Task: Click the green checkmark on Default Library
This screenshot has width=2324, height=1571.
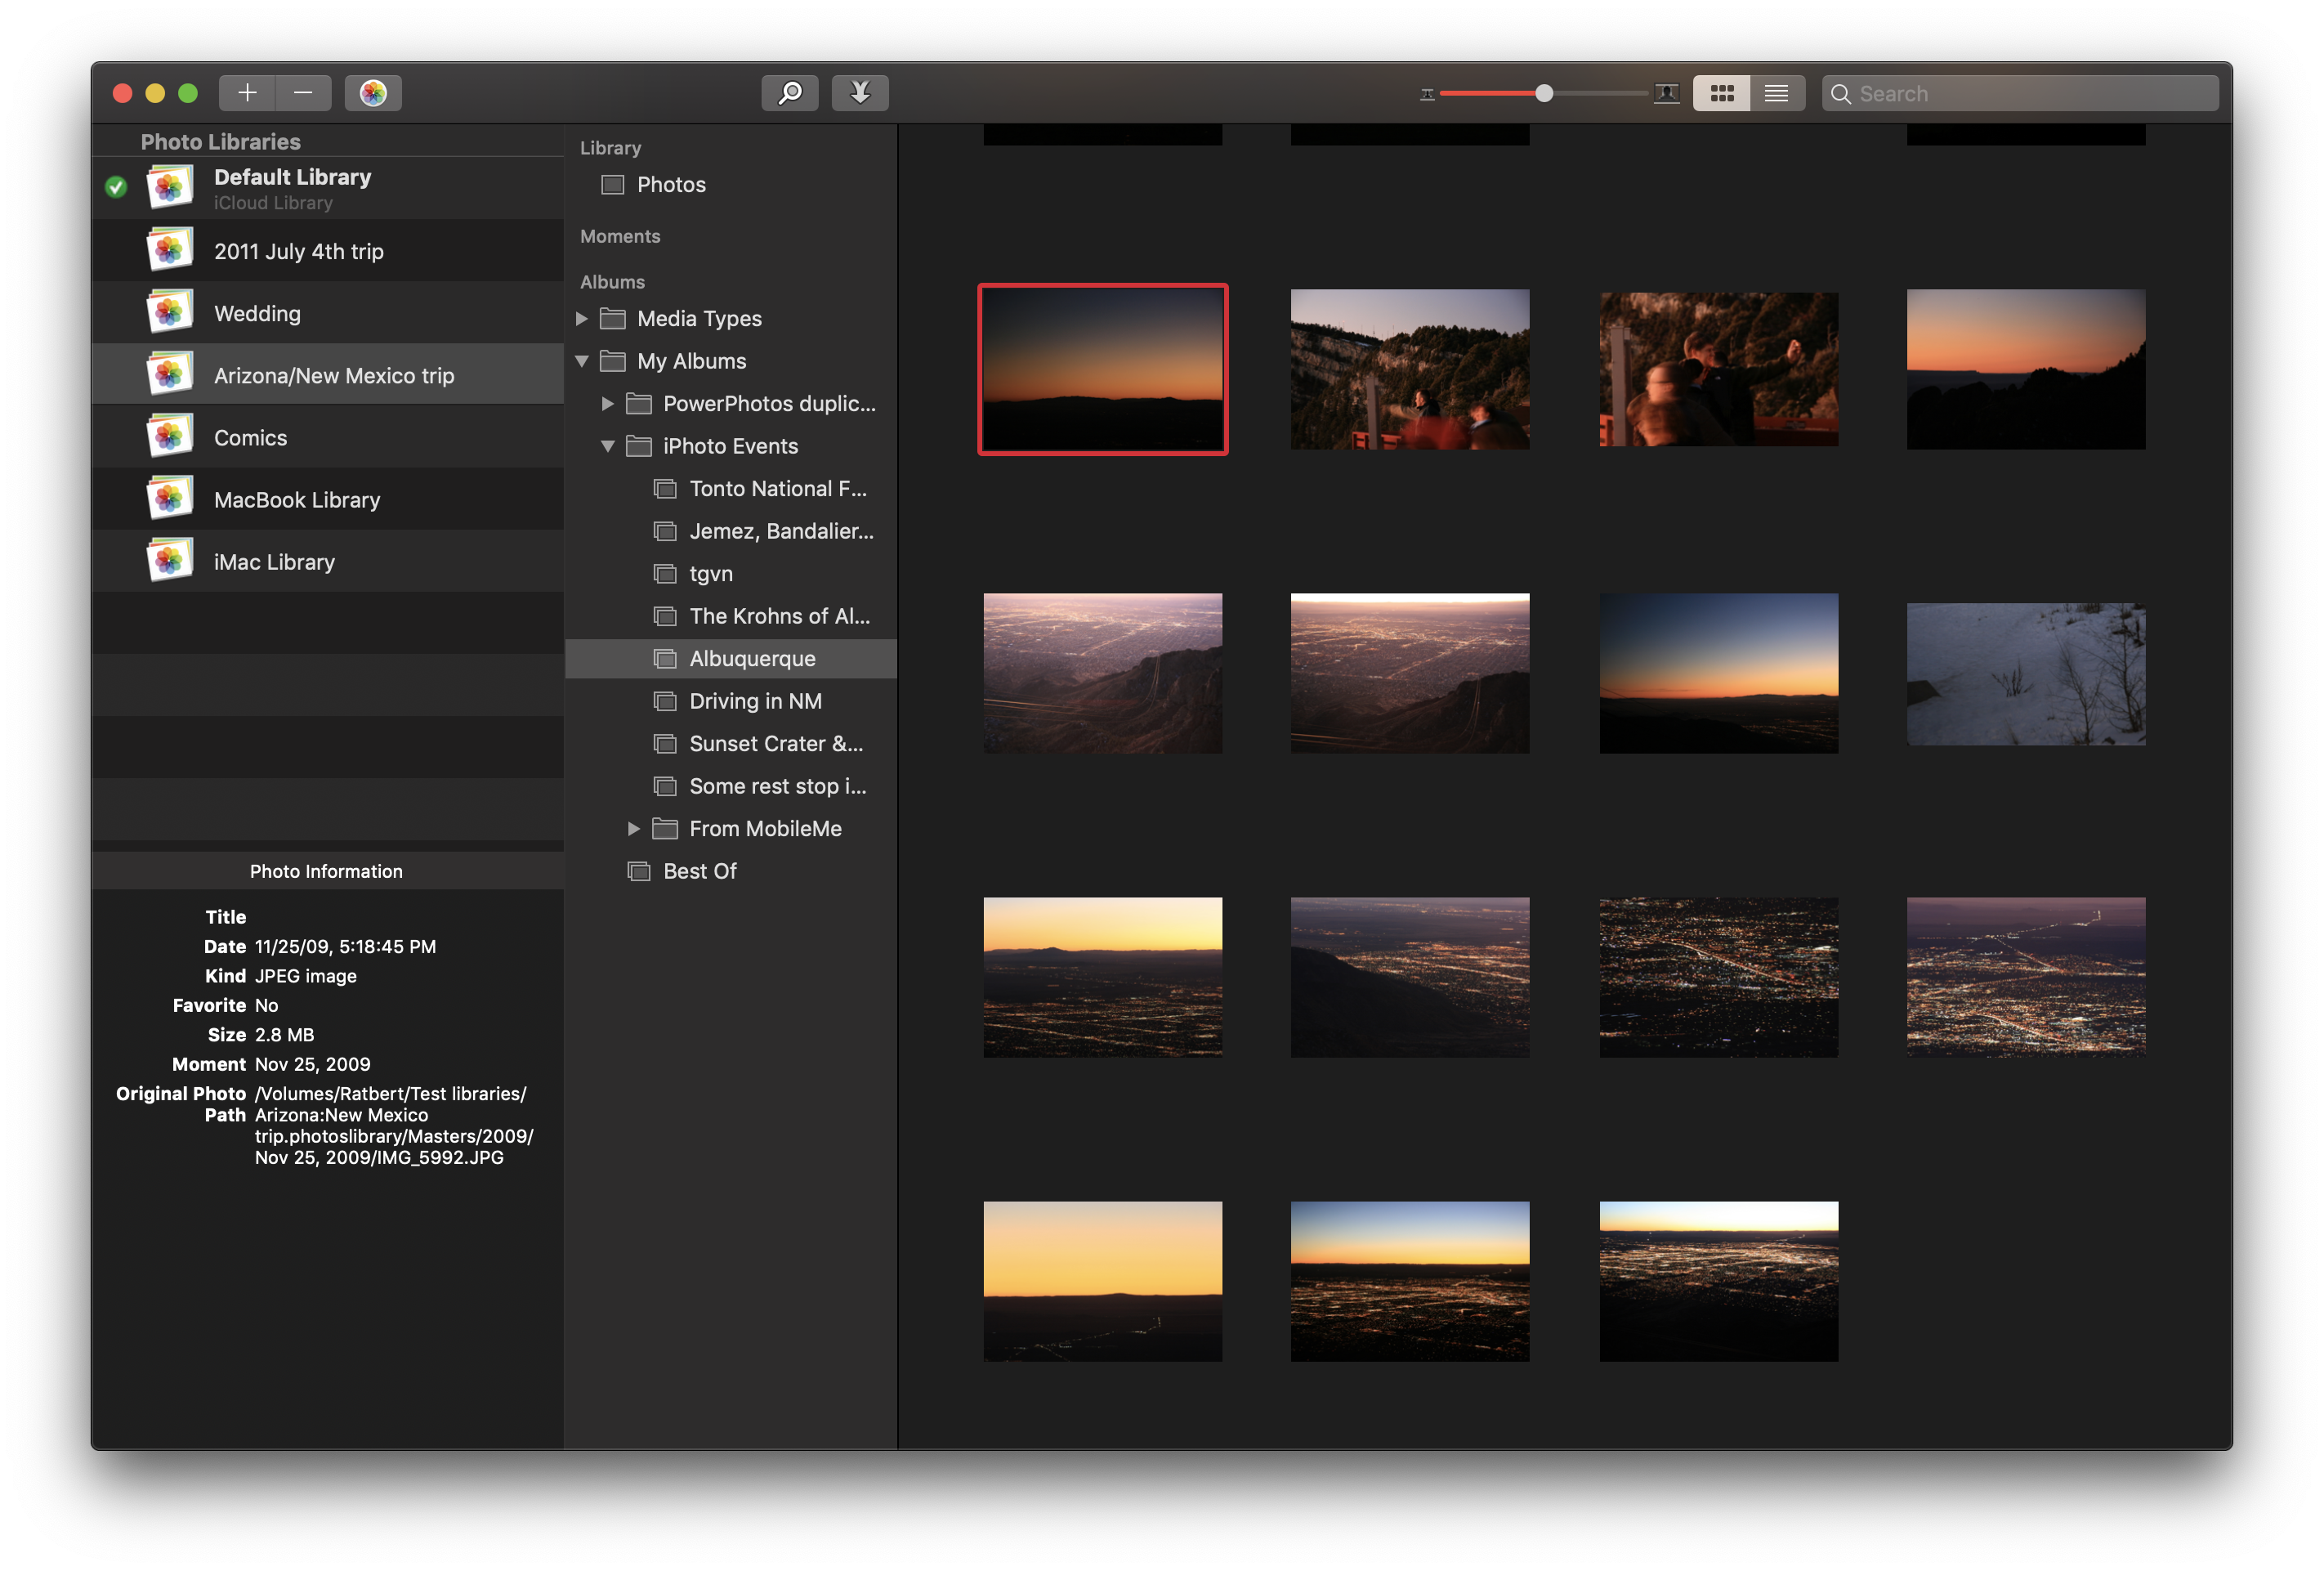Action: [116, 187]
